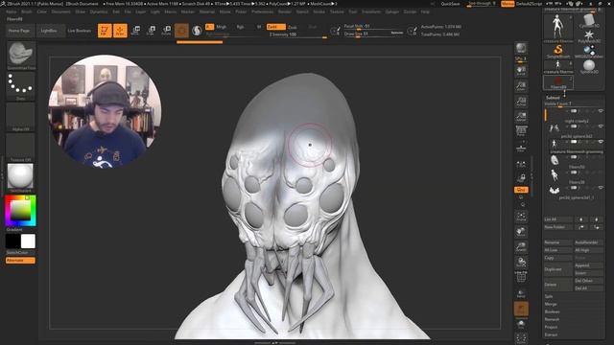The height and width of the screenshot is (345, 614).
Task: Select the Move transform icon
Action: (135, 30)
